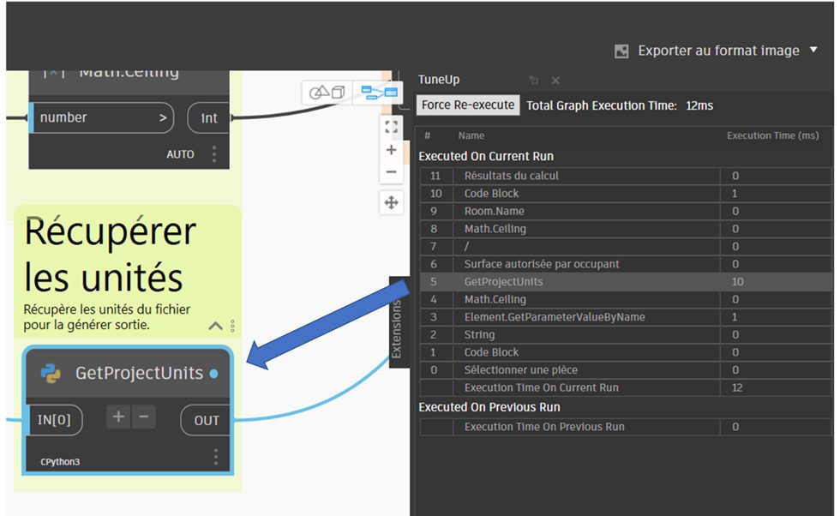
Task: Select Sélectionner une pièce row
Action: pyautogui.click(x=625, y=370)
